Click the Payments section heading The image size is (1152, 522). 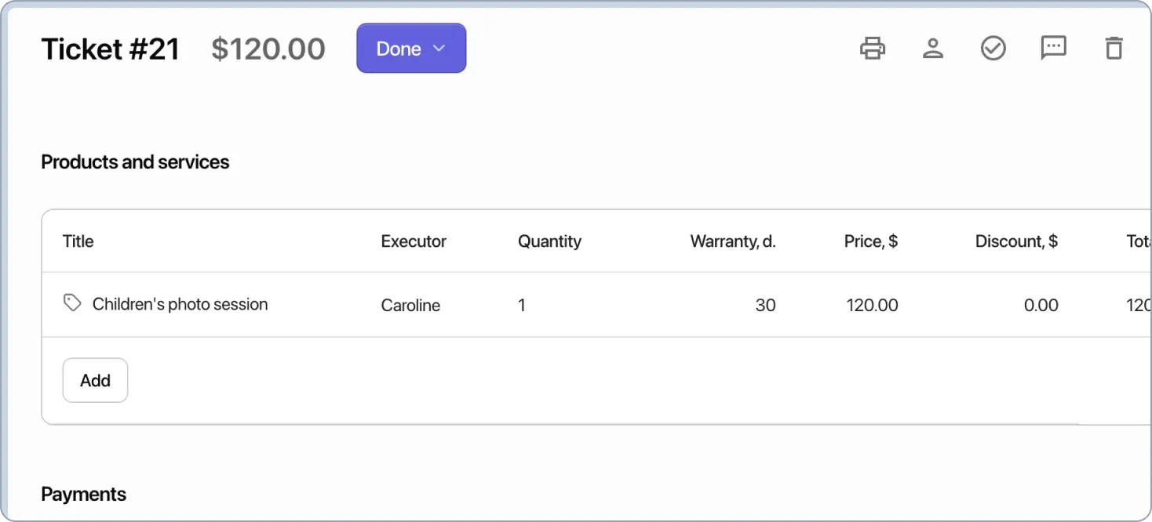point(83,494)
